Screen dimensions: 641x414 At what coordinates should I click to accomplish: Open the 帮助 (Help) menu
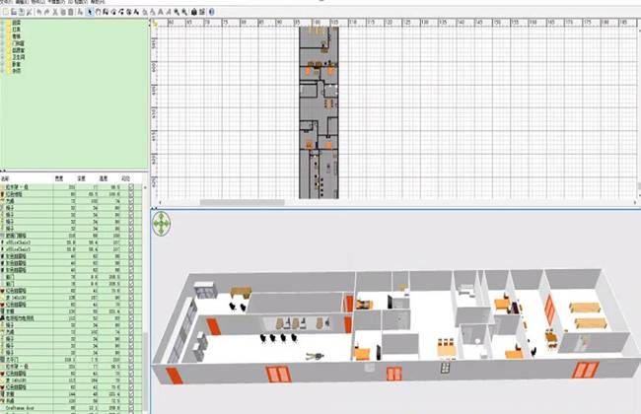(x=98, y=2)
